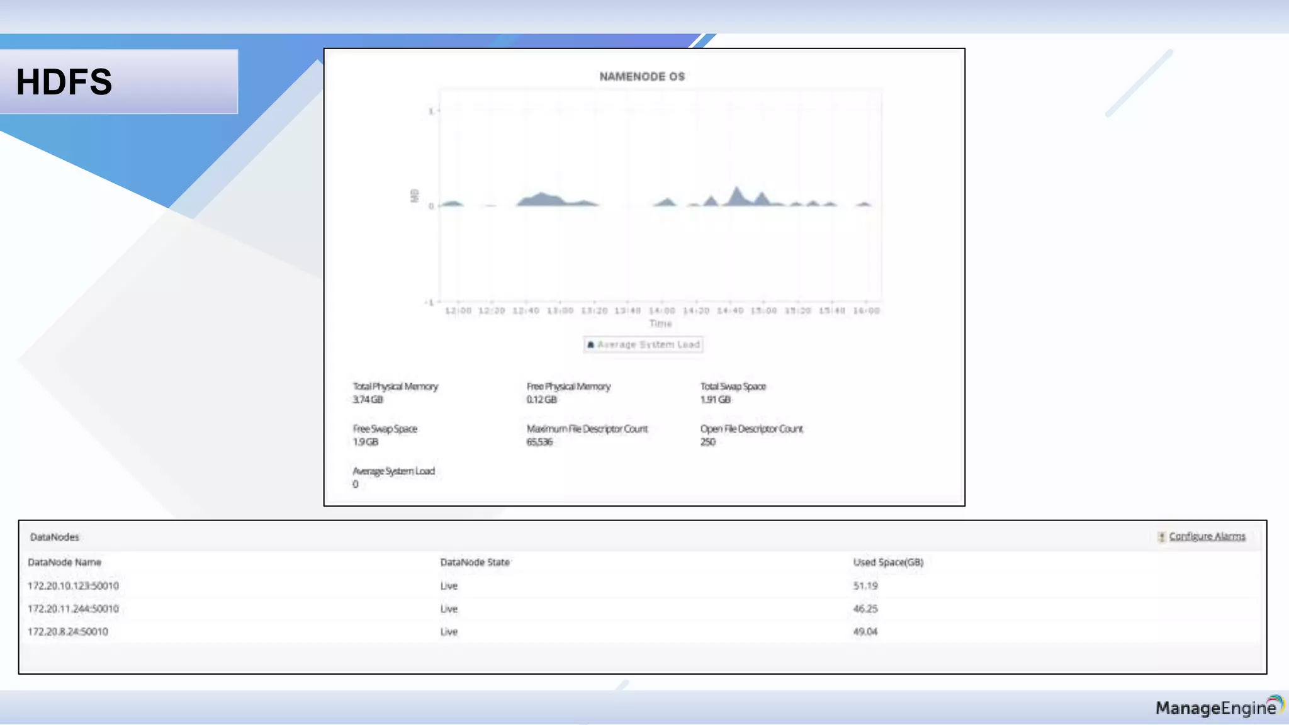Click the alarm icon beside Configure Alarms

tap(1161, 537)
